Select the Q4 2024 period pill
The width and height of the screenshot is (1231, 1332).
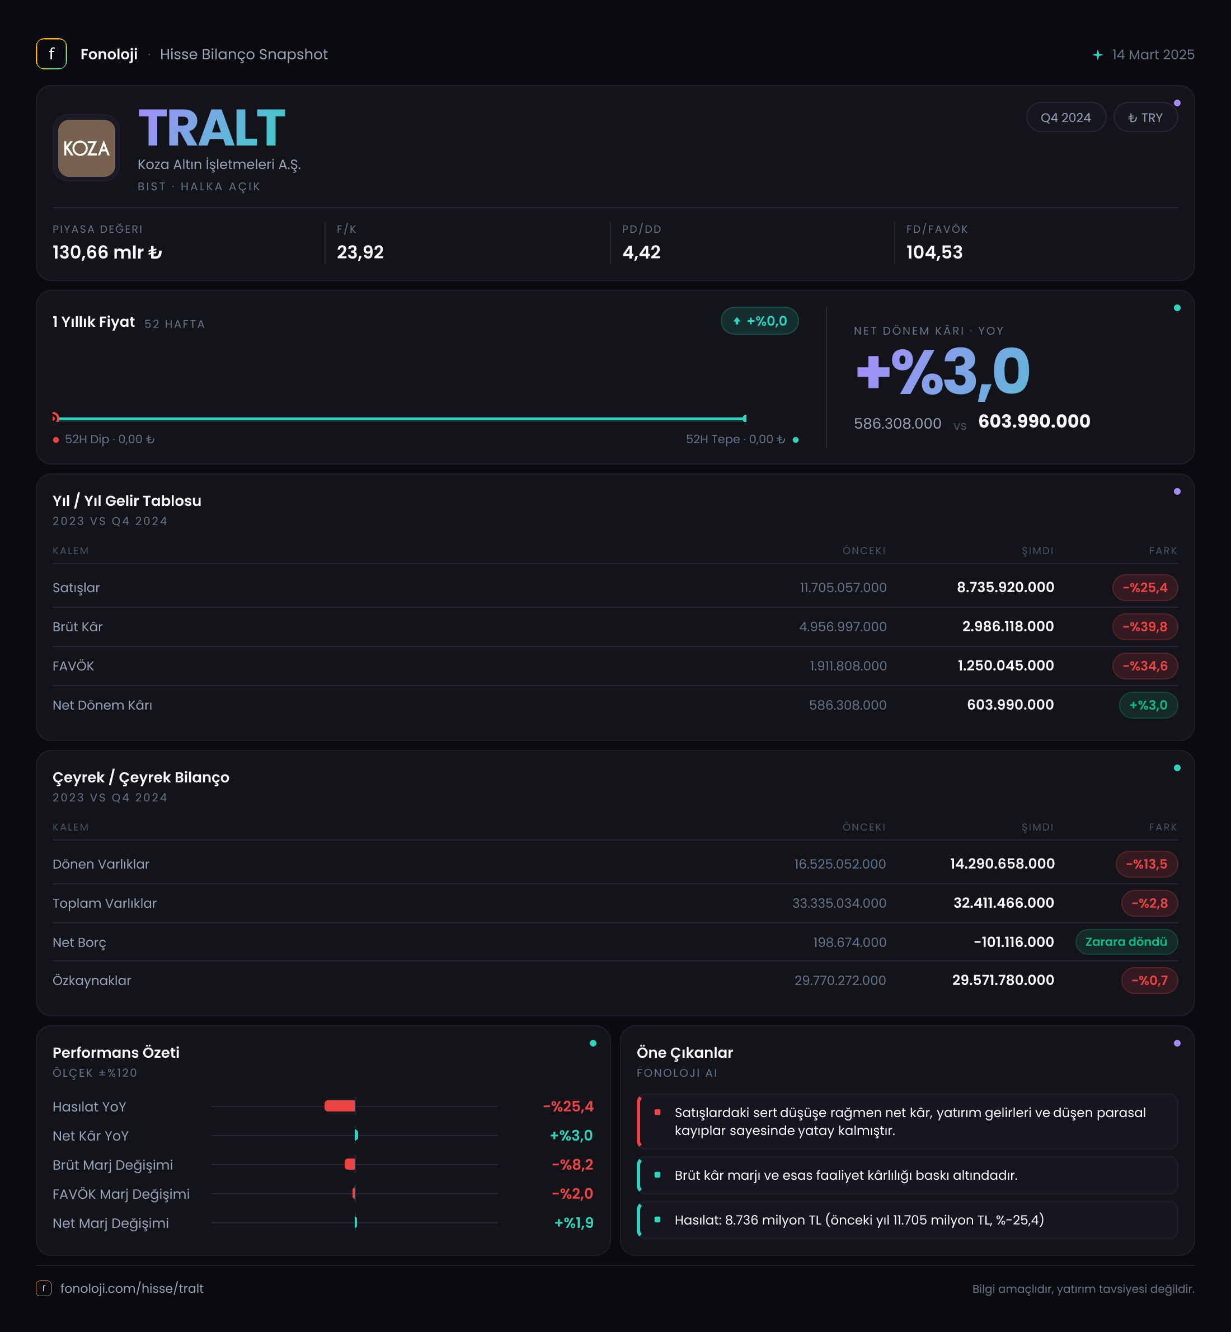1066,118
